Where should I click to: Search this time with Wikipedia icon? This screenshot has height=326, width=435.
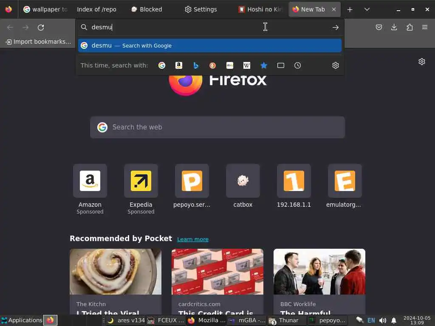click(x=247, y=65)
